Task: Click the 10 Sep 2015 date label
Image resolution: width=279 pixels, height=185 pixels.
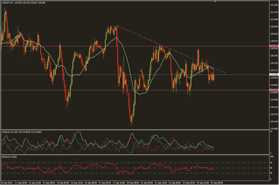Action: tap(7, 183)
